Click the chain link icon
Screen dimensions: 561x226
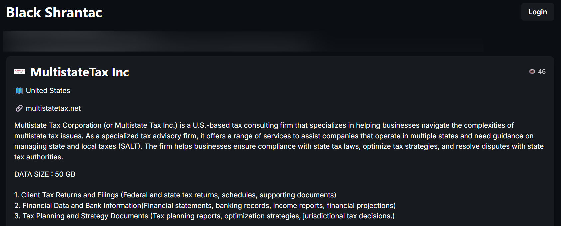[19, 108]
